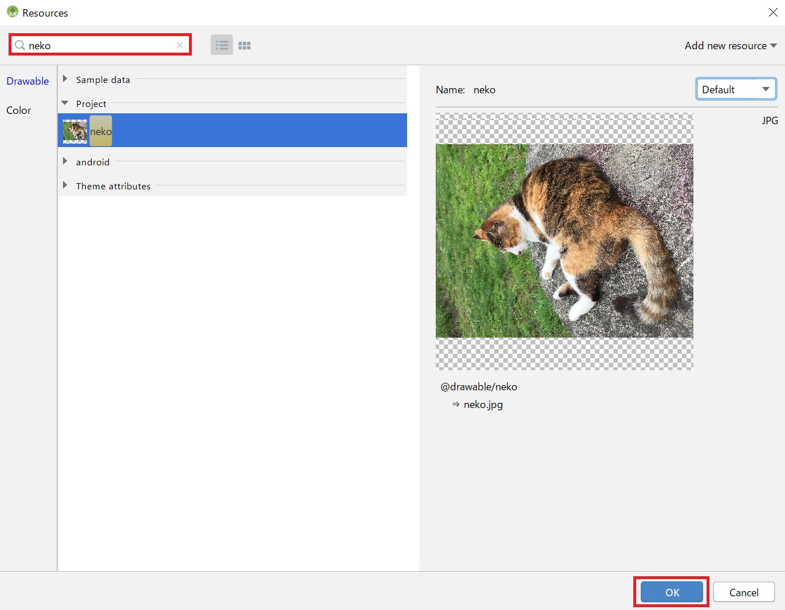Click the @drawable/neko reference text

point(479,387)
